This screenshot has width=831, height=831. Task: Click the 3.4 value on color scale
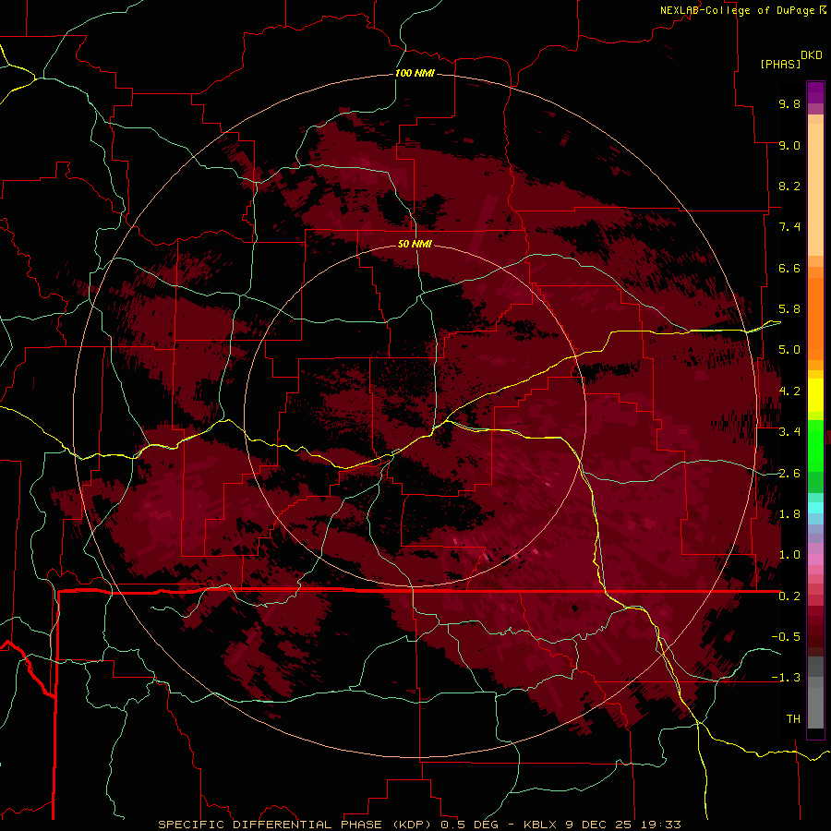point(789,432)
